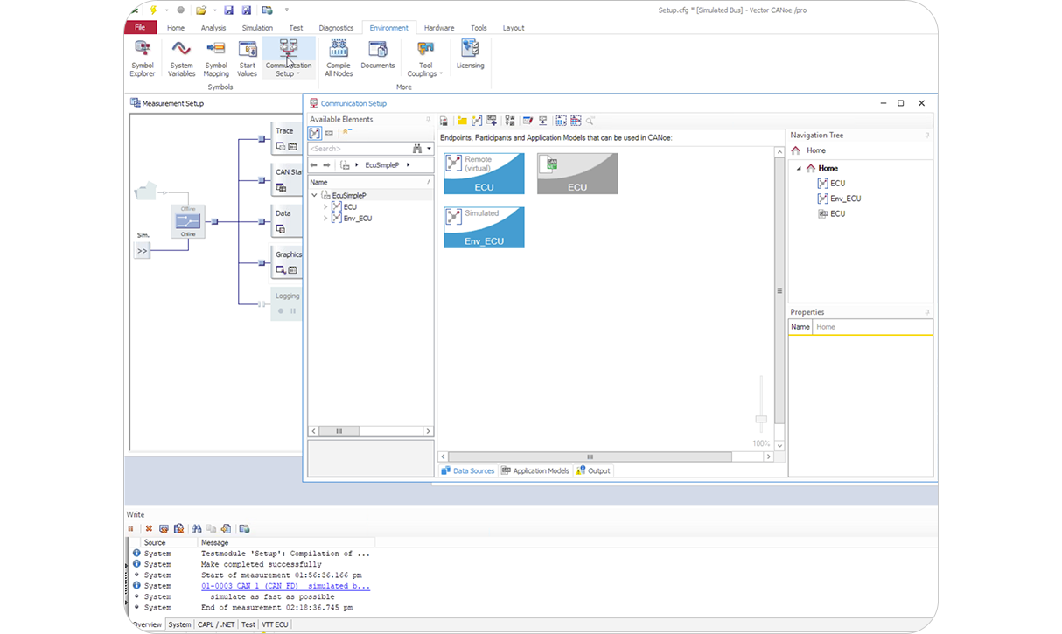
Task: Switch to the Diagnostics ribbon tab
Action: pyautogui.click(x=336, y=28)
